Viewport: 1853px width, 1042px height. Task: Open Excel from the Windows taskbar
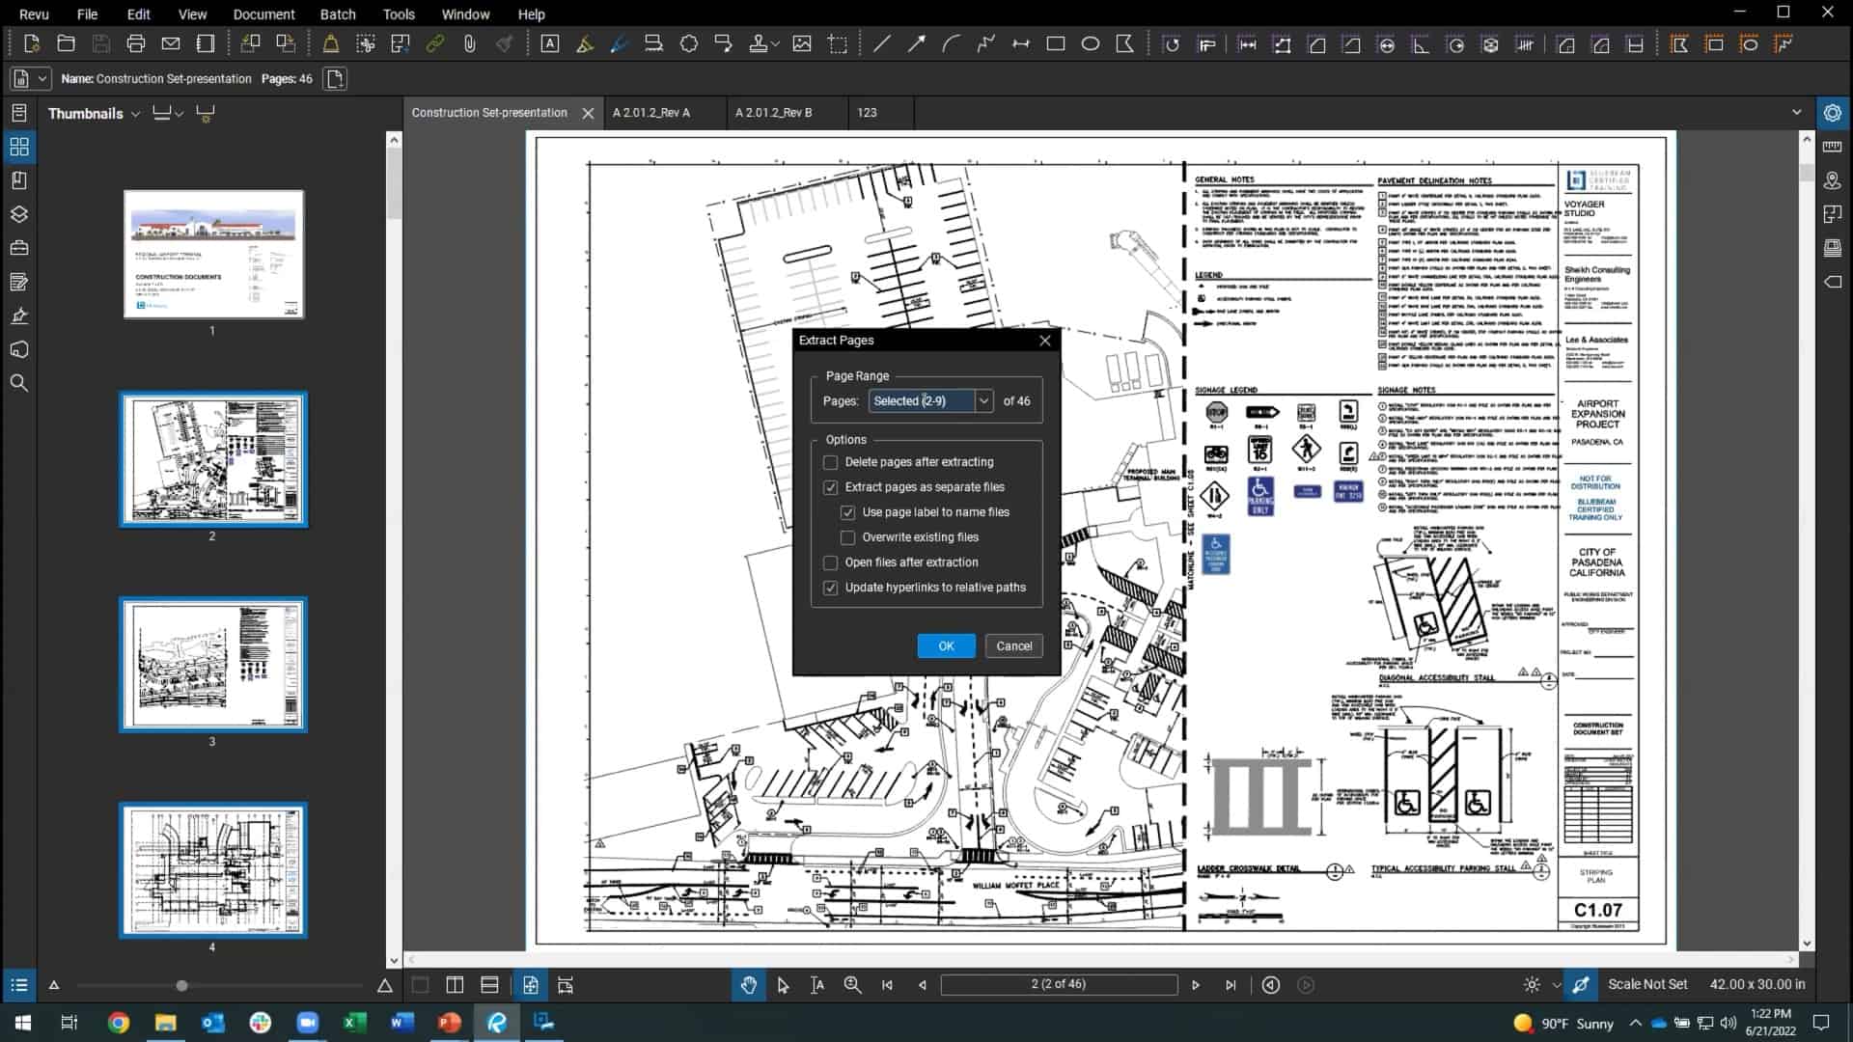[355, 1023]
